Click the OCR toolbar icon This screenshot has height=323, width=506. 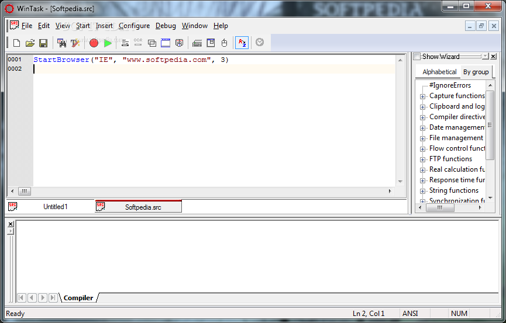[138, 42]
